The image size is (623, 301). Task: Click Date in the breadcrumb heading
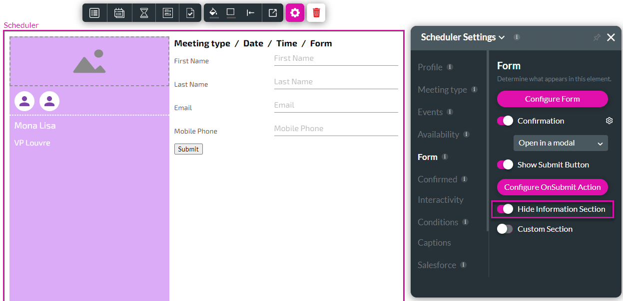253,43
